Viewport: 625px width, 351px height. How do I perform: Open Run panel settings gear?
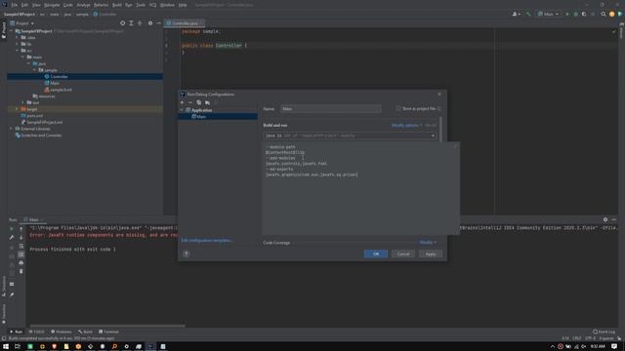coord(605,219)
